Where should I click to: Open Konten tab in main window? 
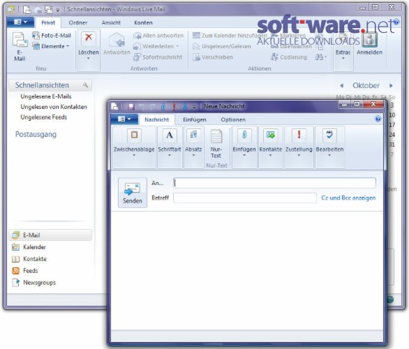click(143, 23)
